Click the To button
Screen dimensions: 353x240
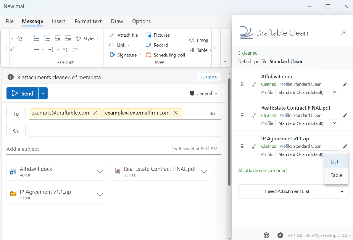point(16,113)
